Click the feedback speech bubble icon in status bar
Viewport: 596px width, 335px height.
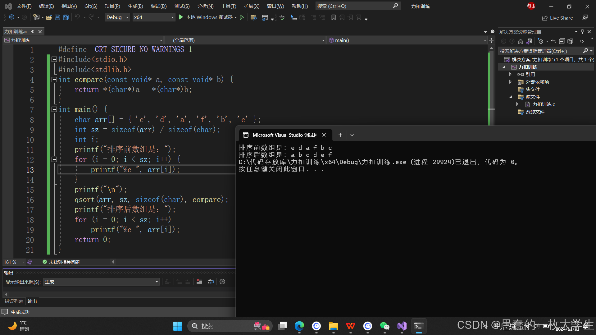(5, 312)
